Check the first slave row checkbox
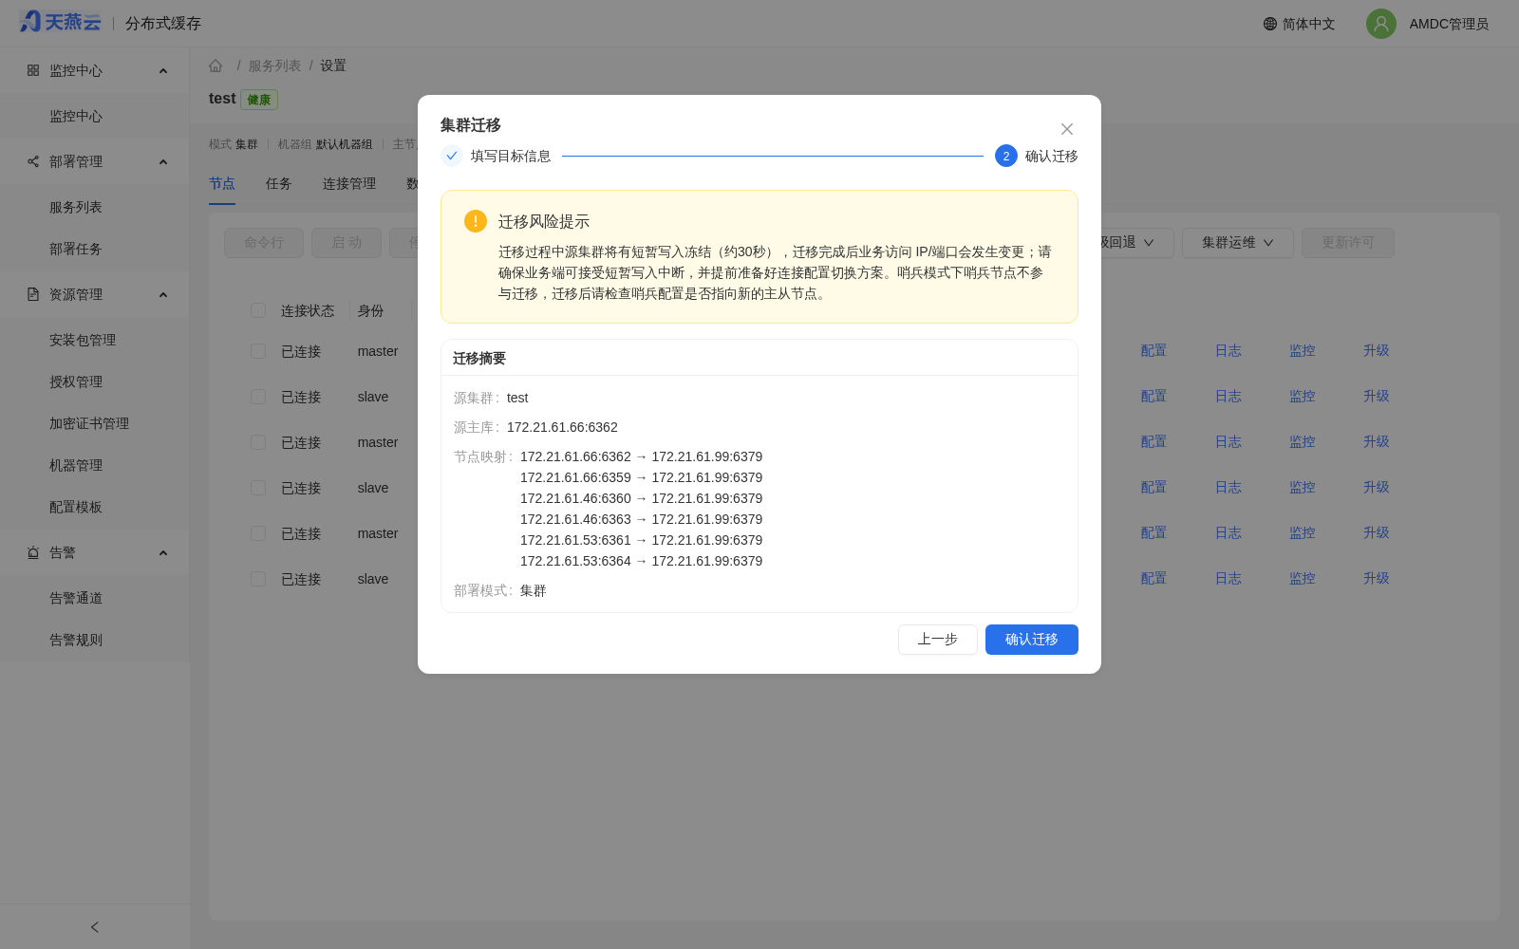The width and height of the screenshot is (1519, 949). tap(258, 397)
